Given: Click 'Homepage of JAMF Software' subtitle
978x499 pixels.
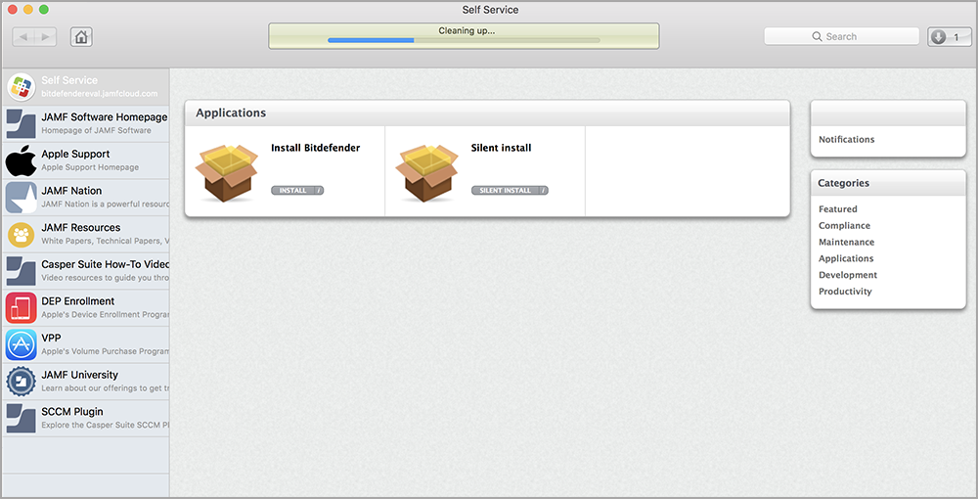Looking at the screenshot, I should [x=96, y=130].
